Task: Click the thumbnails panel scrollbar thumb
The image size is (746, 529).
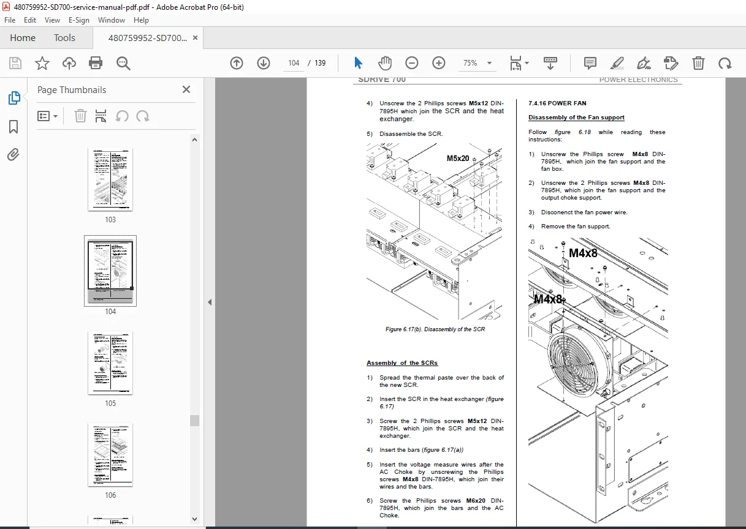Action: (194, 420)
